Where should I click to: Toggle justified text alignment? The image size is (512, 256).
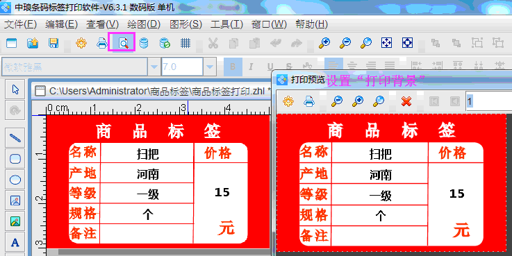pyautogui.click(x=390, y=66)
